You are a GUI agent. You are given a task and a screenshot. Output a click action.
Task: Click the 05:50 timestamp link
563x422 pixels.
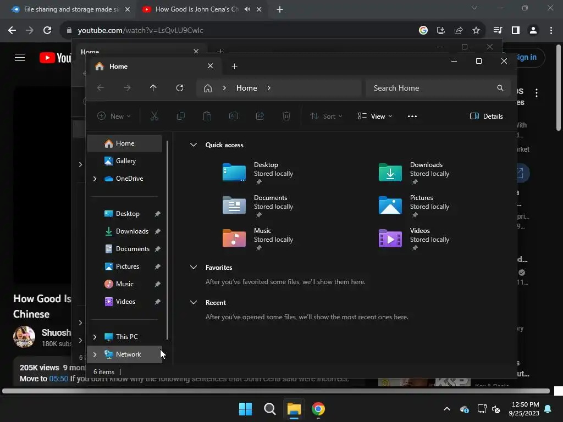[58, 379]
